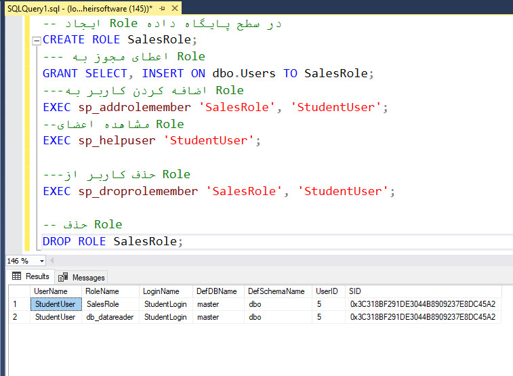Click master cell in row 1
513x376 pixels.
tap(218, 304)
